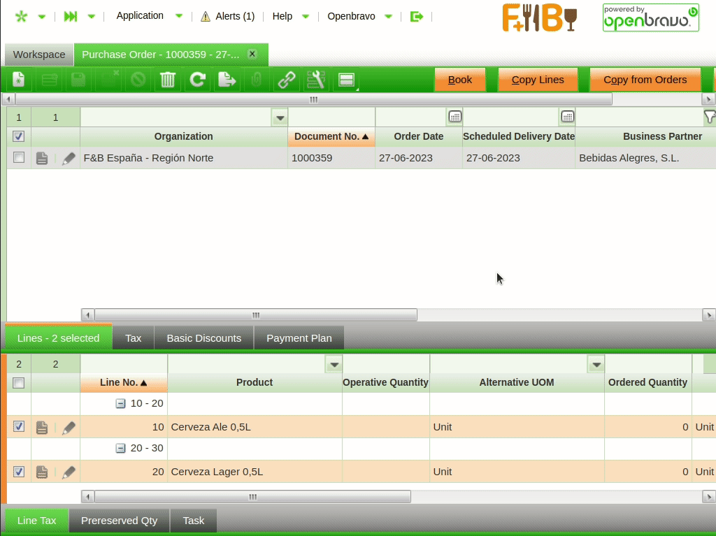Open form view icon for Cerveza Ale line

(x=41, y=428)
